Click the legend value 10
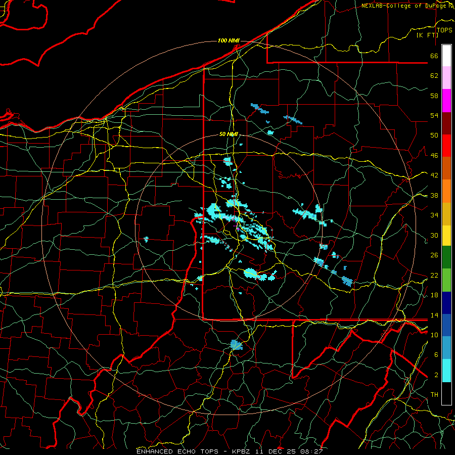Viewport: 455px width, 455px height. 434,335
